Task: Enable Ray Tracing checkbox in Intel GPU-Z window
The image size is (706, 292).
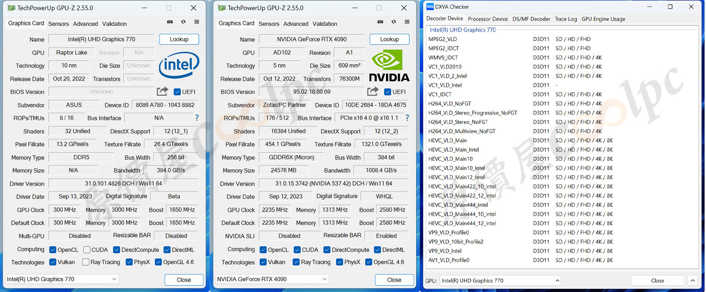Action: coord(86,262)
